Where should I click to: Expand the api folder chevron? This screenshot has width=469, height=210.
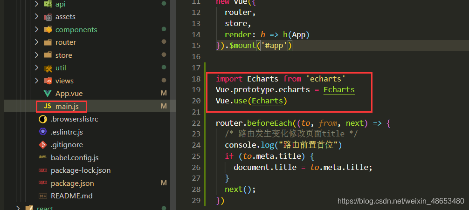coord(36,4)
